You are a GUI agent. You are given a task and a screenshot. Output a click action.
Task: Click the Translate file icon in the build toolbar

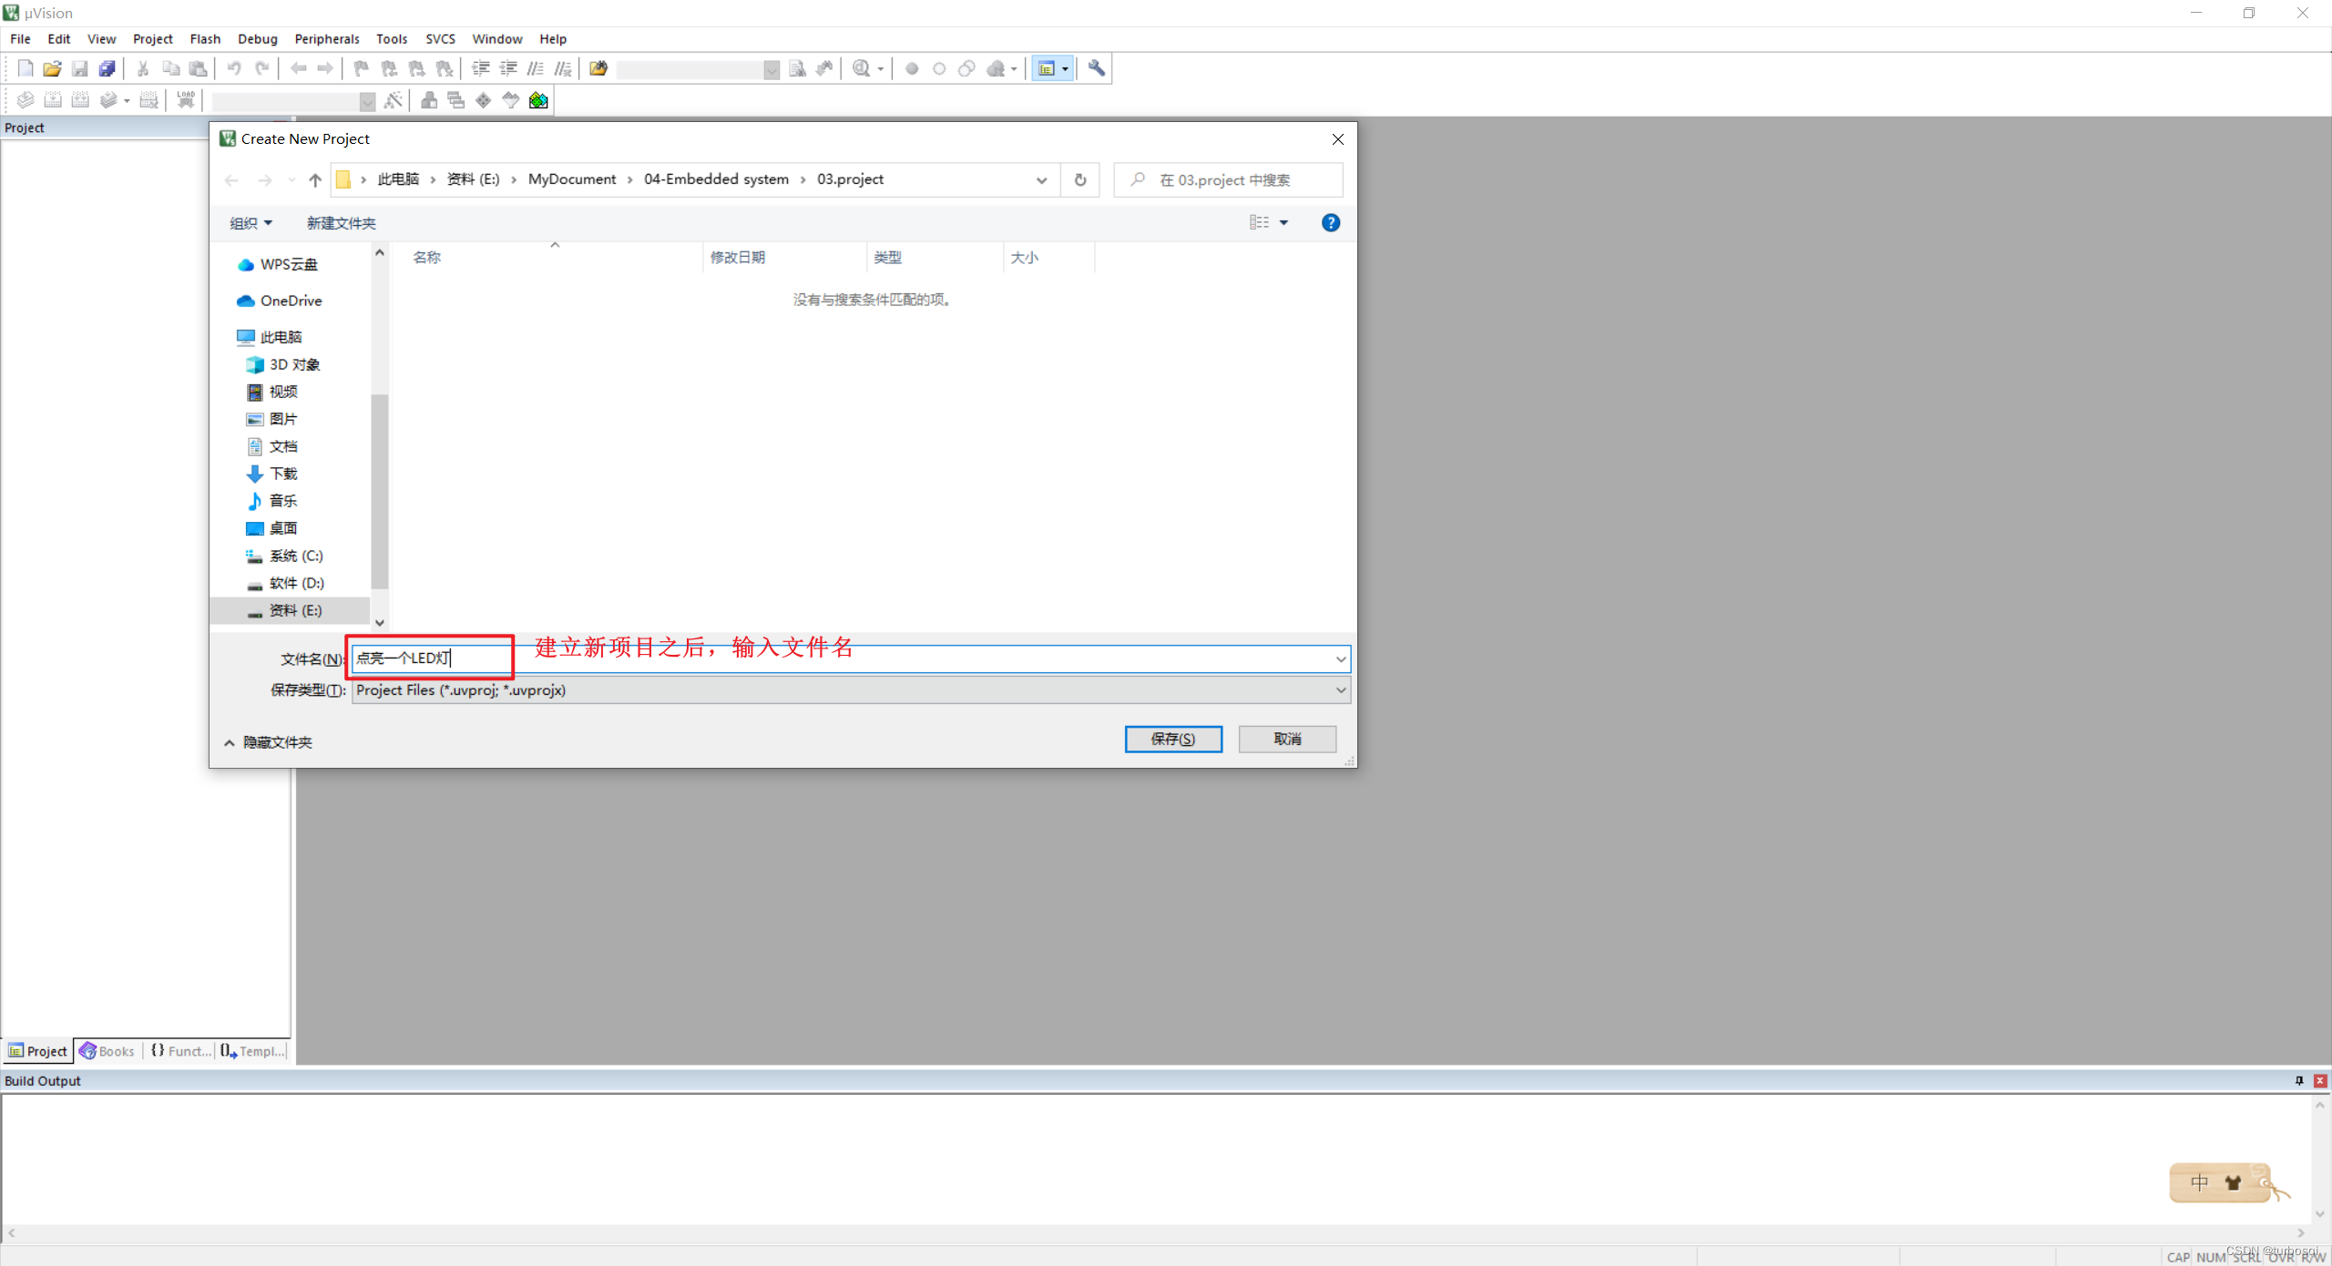point(26,100)
